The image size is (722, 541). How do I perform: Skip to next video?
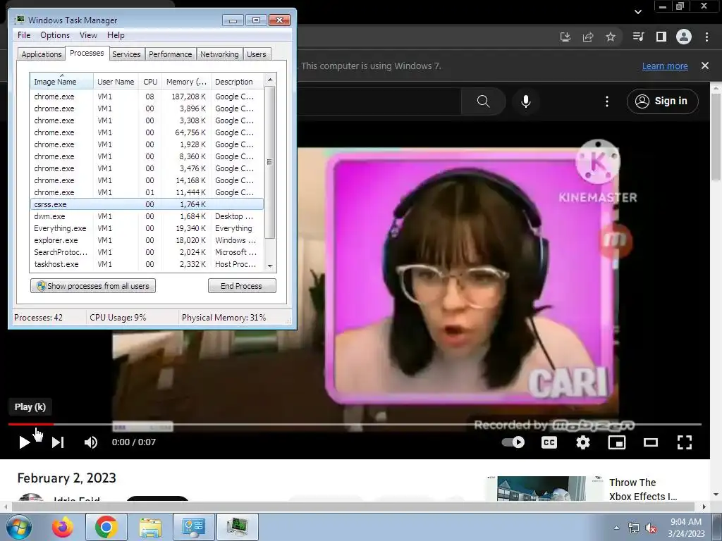pyautogui.click(x=58, y=442)
